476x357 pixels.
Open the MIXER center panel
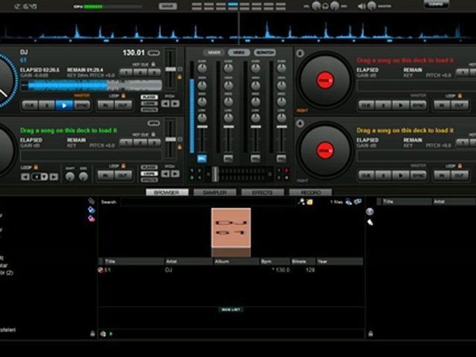click(x=214, y=53)
